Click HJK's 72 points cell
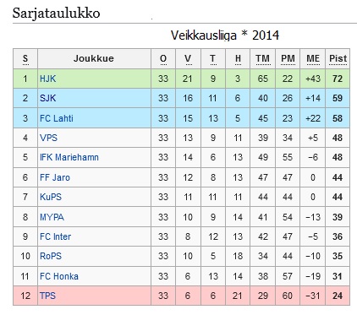The height and width of the screenshot is (315, 357). tap(338, 79)
